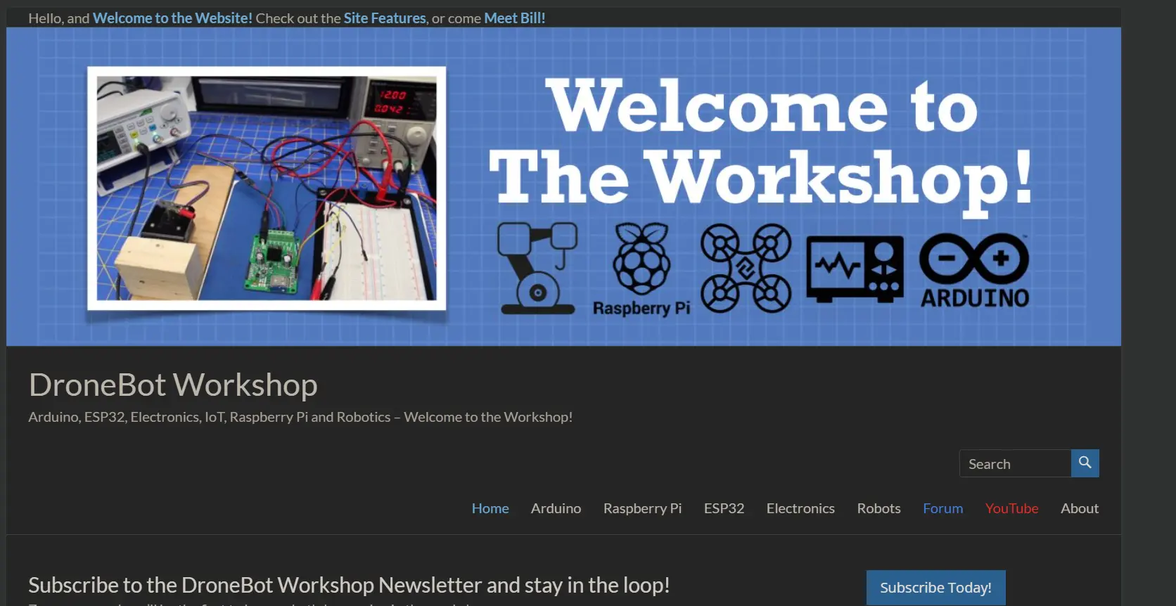Viewport: 1176px width, 606px height.
Task: Click the DroneBot Workshop site title
Action: point(173,385)
